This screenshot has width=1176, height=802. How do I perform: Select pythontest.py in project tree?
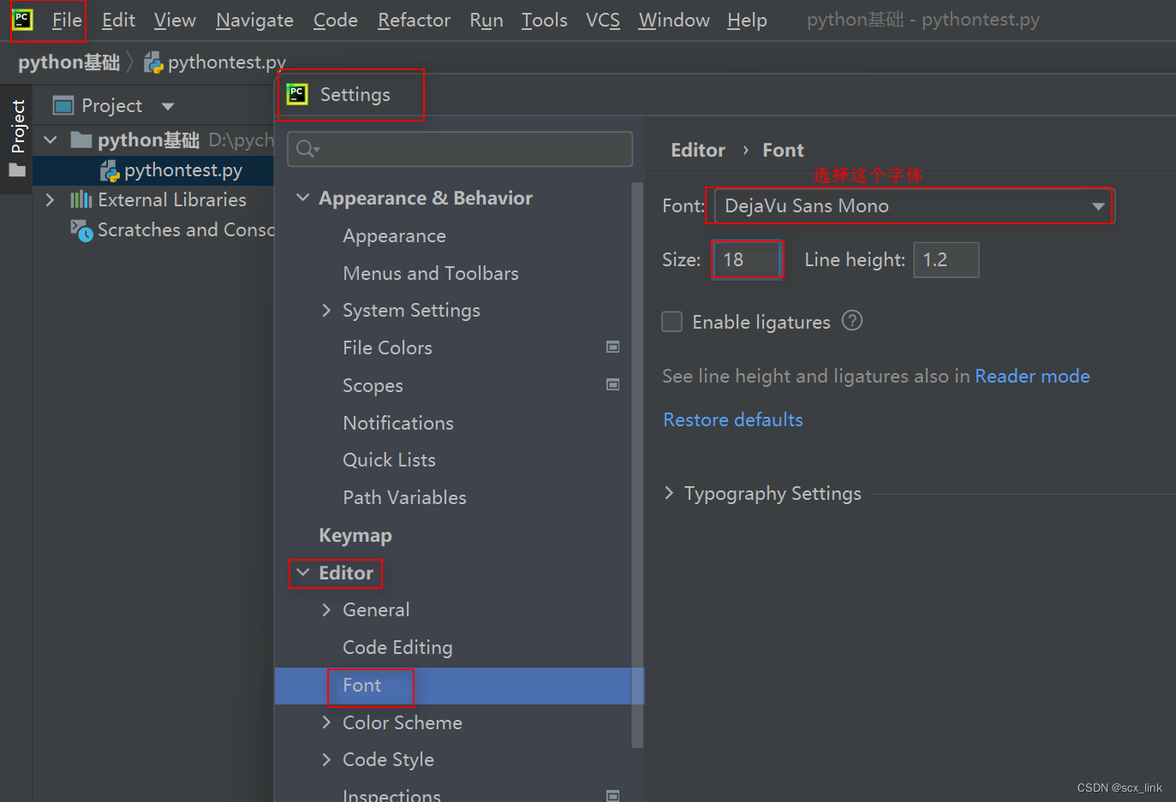tap(183, 170)
